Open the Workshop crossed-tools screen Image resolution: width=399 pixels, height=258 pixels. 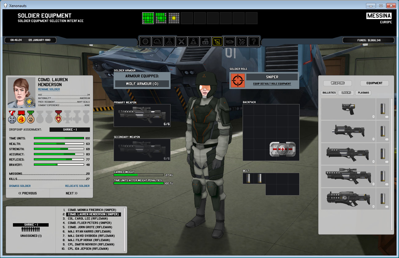point(182,41)
